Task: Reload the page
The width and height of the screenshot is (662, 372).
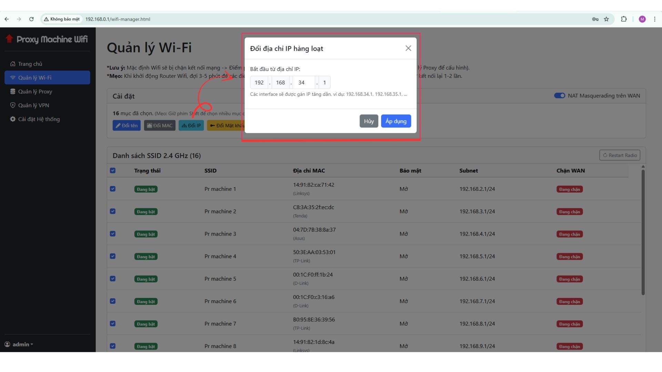Action: pos(31,19)
